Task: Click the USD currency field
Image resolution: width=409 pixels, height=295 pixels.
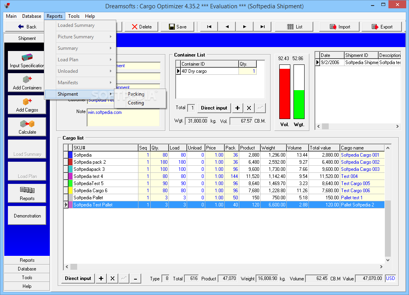Action: tap(390, 278)
